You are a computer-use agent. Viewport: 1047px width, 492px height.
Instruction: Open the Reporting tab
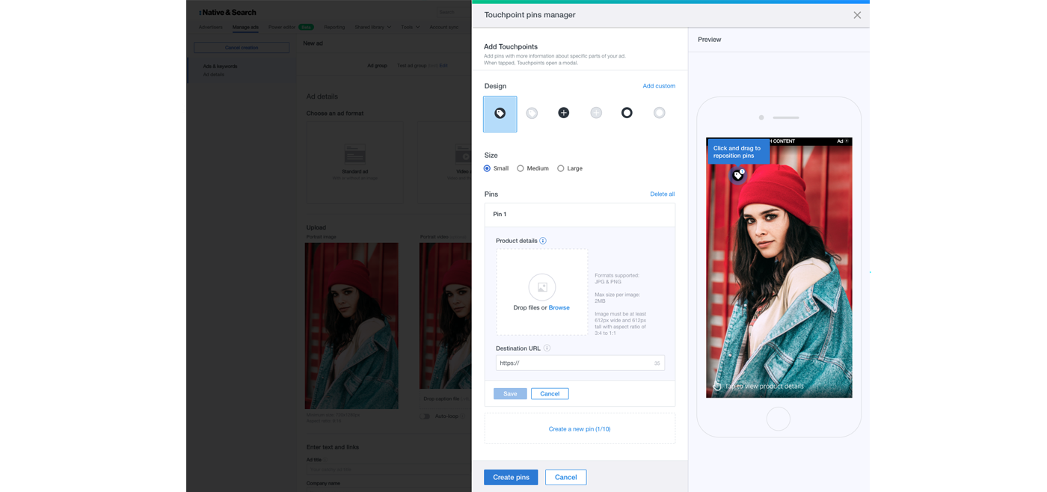pyautogui.click(x=334, y=27)
